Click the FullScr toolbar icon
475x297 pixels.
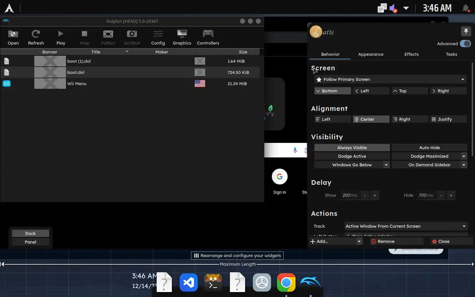click(108, 34)
